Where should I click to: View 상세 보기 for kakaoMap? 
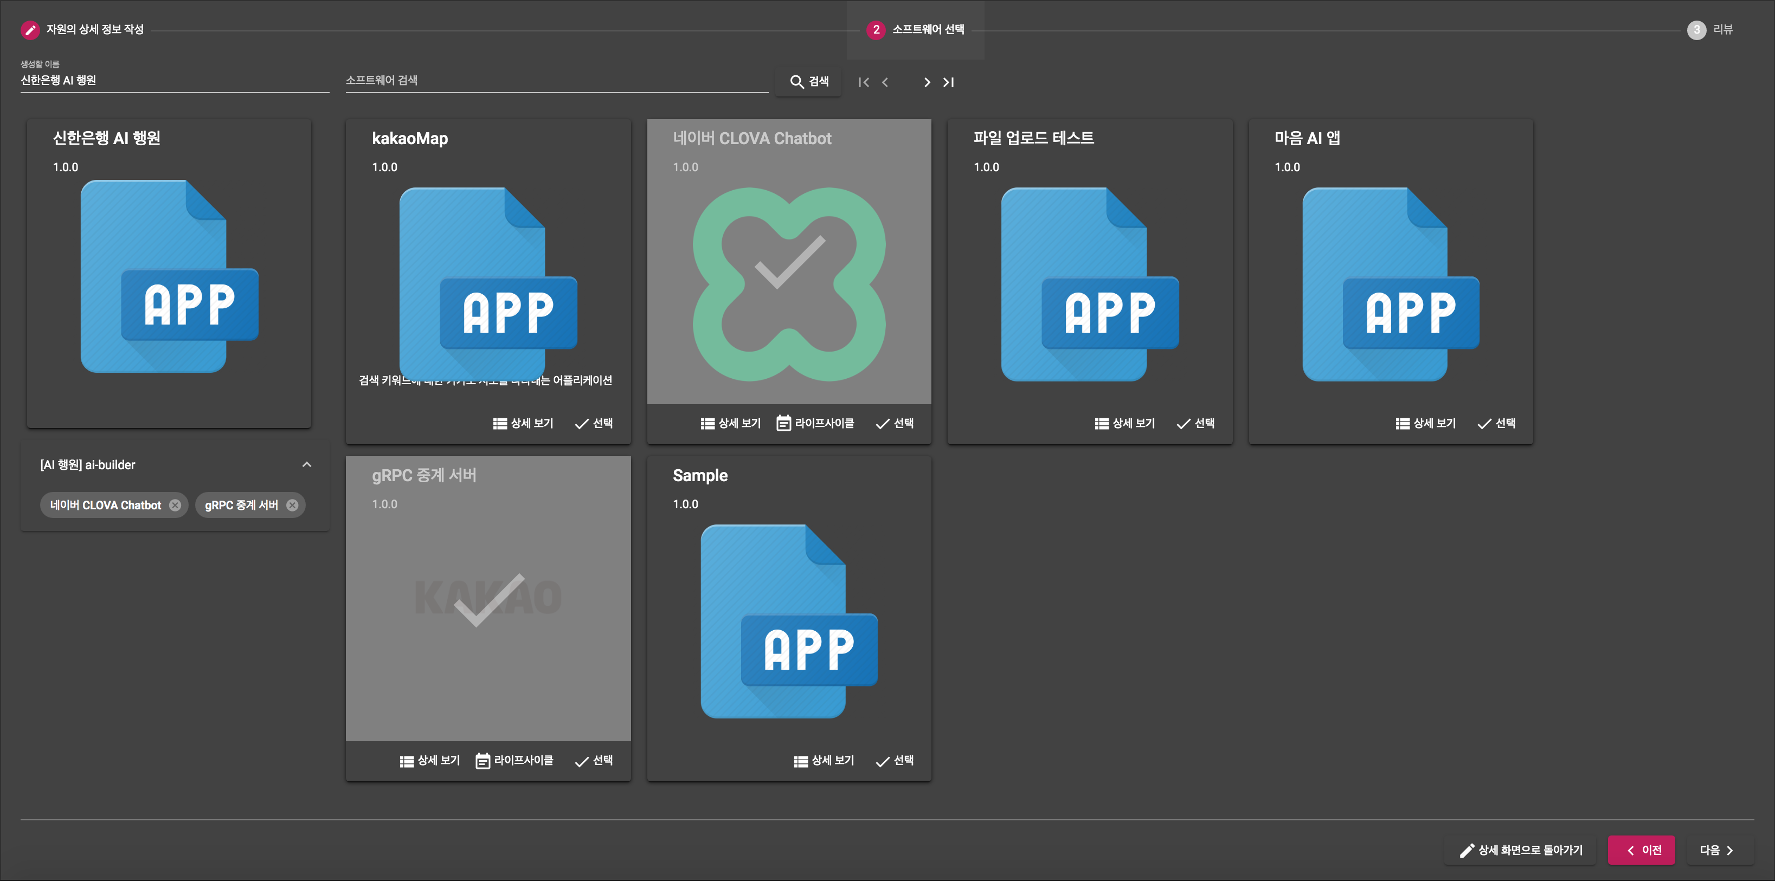pyautogui.click(x=523, y=423)
